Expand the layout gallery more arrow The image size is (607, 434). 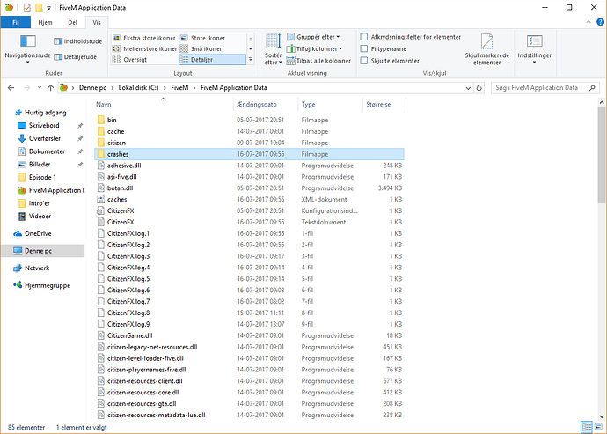(x=251, y=60)
